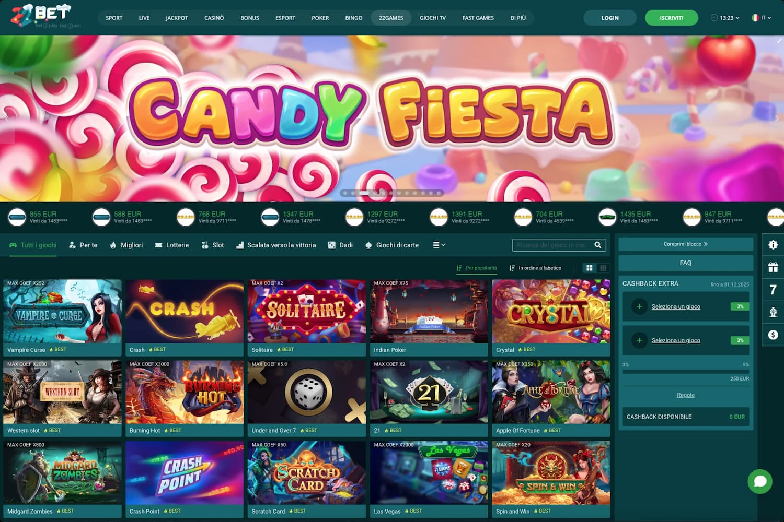This screenshot has width=784, height=522.
Task: Click the gift bonus icon in right sidebar
Action: tap(773, 267)
